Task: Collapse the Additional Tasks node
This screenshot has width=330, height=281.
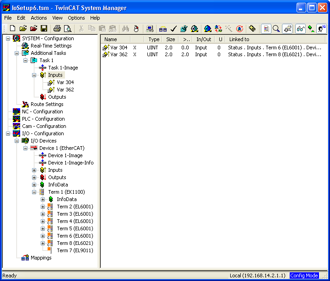Action: [16, 53]
